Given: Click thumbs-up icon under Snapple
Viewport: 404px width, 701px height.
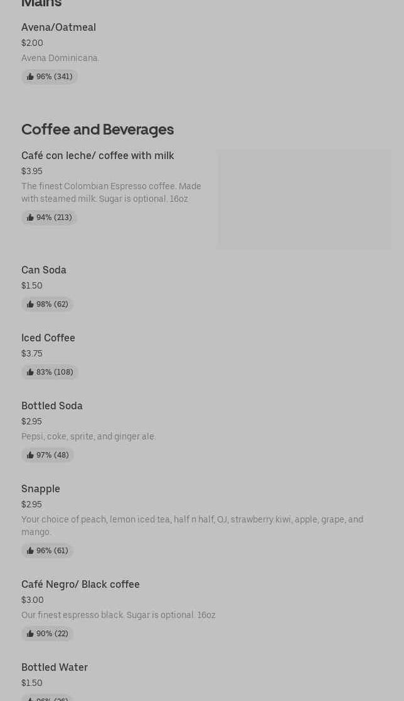Looking at the screenshot, I should coord(30,551).
